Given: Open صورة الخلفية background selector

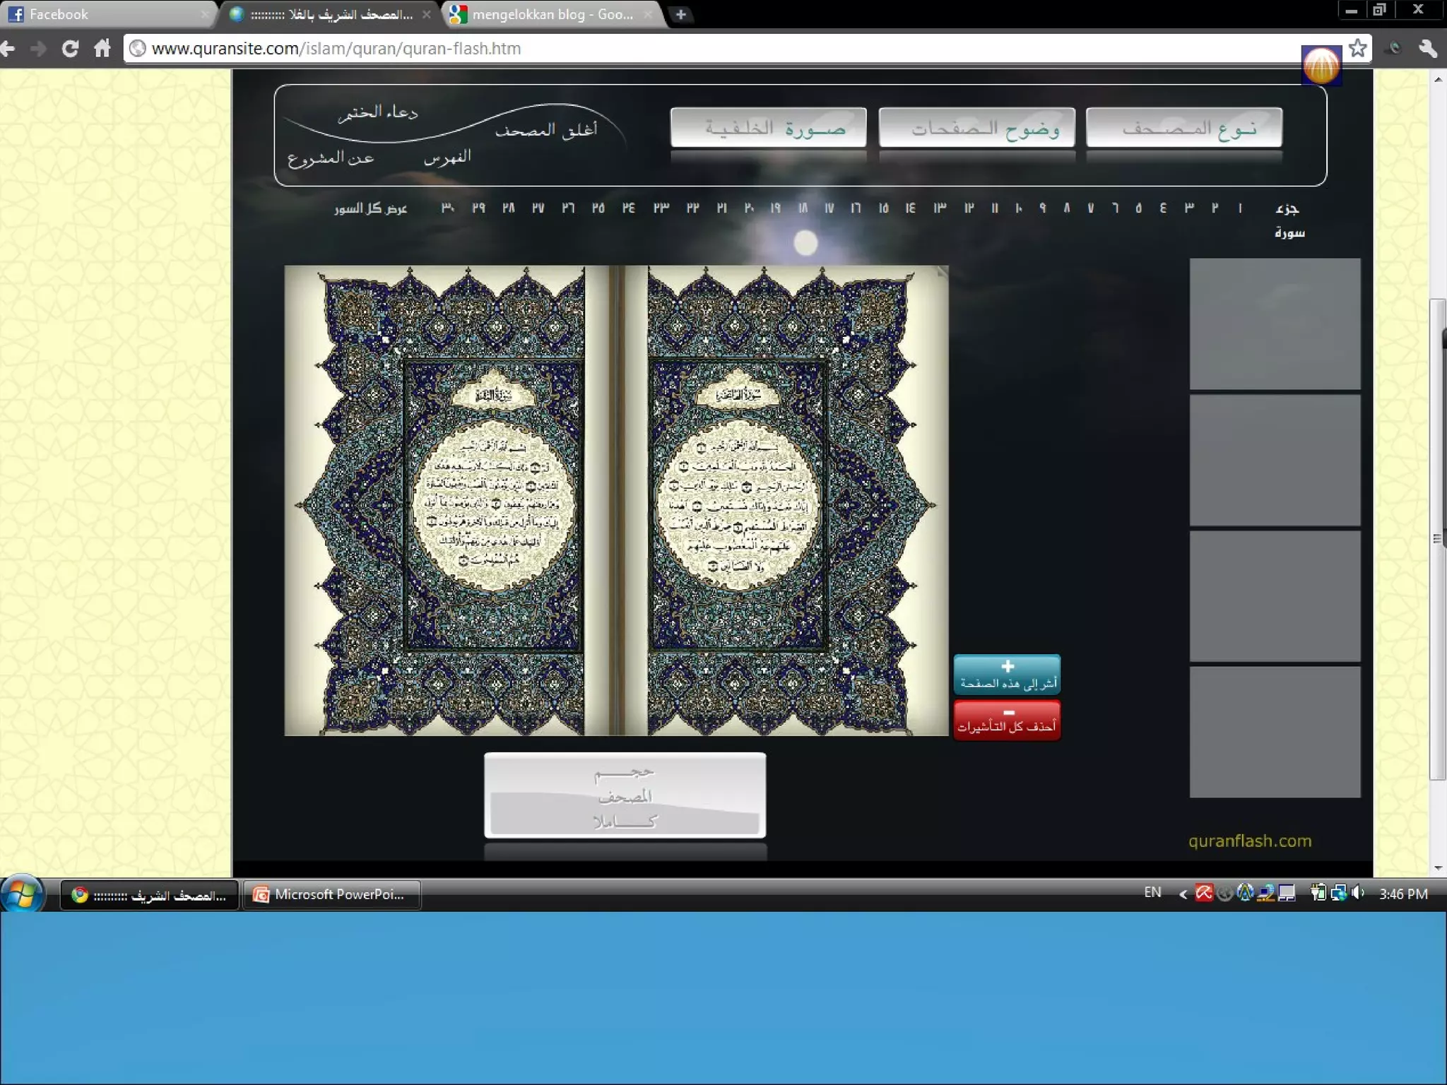Looking at the screenshot, I should (x=768, y=128).
